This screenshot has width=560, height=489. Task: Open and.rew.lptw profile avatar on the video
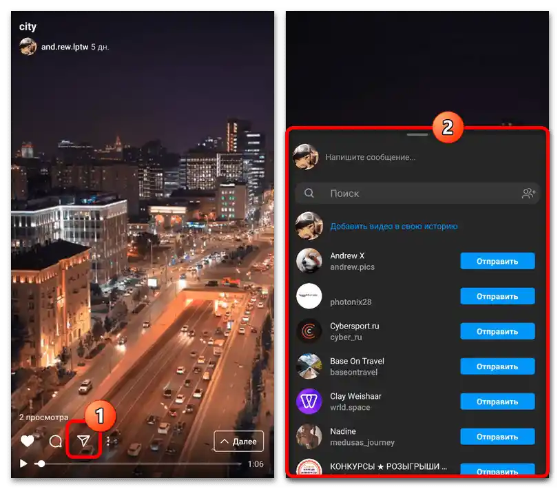click(x=28, y=47)
